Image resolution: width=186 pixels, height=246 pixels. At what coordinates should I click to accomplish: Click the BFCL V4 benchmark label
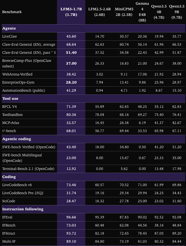click(9, 106)
